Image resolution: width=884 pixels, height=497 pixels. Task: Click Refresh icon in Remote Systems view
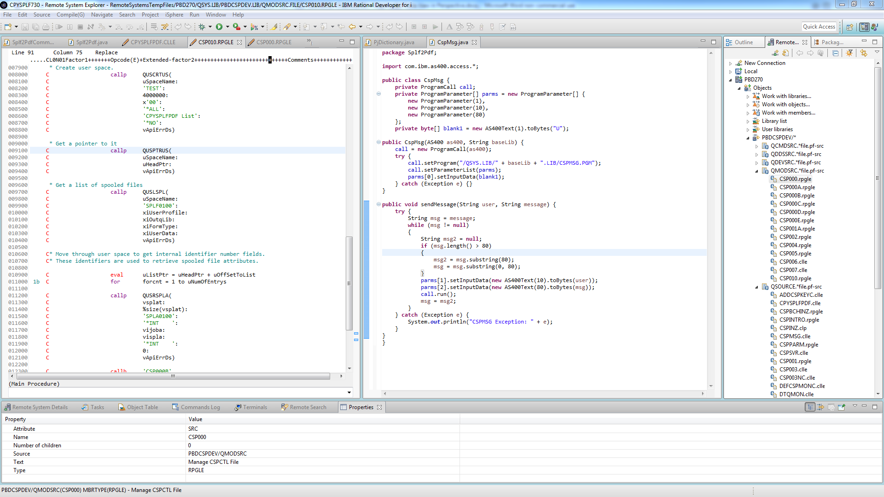(785, 53)
